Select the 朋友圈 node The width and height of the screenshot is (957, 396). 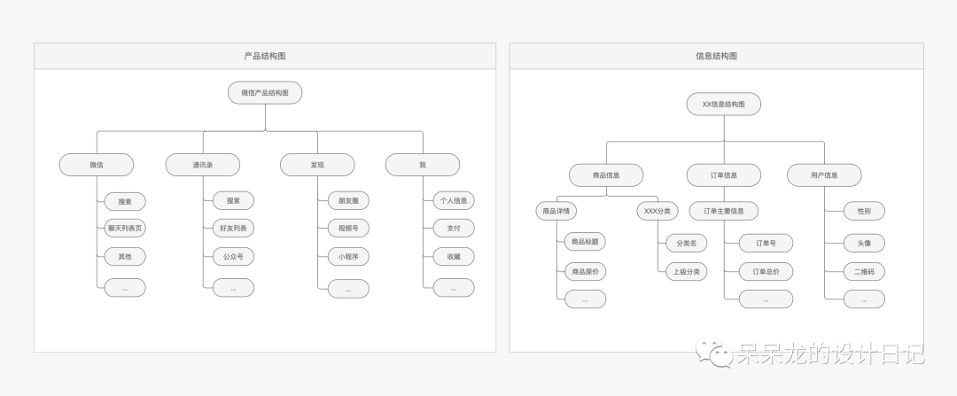pyautogui.click(x=348, y=201)
